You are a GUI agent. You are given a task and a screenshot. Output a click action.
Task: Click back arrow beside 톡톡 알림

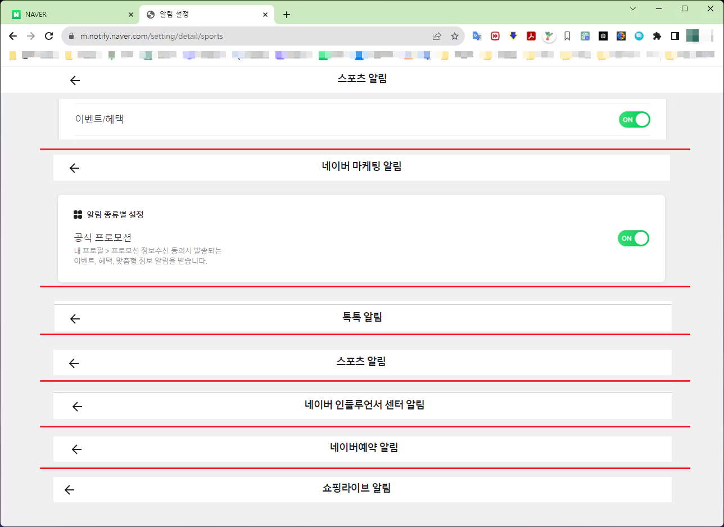[75, 319]
